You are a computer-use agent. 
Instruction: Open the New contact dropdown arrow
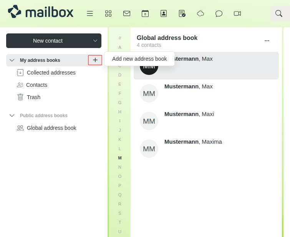(x=95, y=41)
